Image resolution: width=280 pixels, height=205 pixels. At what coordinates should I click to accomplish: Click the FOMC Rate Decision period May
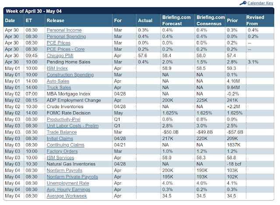pyautogui.click(x=119, y=113)
